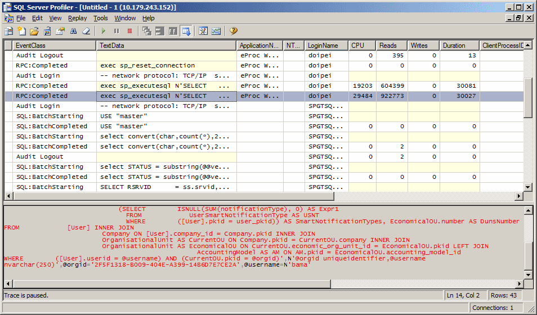
Task: Click the Help question mark icon
Action: click(x=234, y=31)
